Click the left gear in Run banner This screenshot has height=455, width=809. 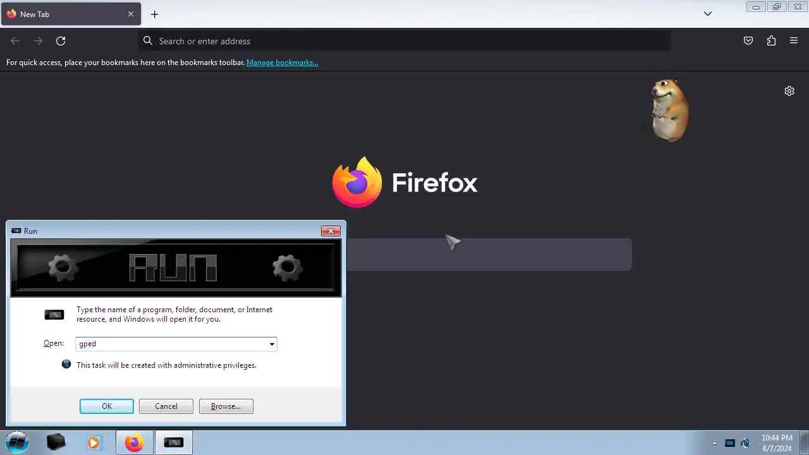coord(63,268)
